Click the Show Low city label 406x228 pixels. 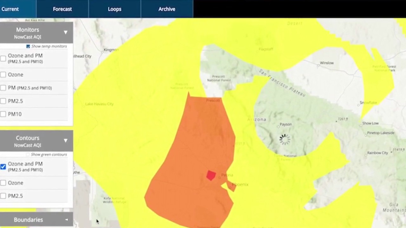[370, 123]
